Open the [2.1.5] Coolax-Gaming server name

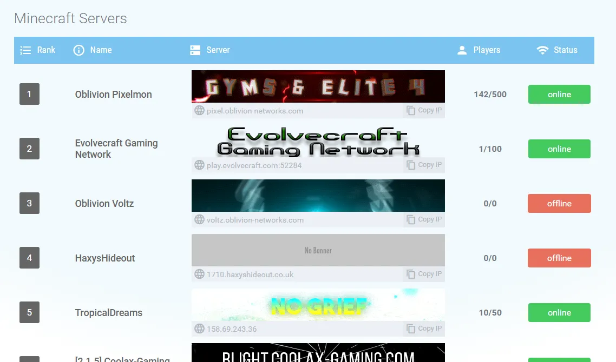(122, 359)
